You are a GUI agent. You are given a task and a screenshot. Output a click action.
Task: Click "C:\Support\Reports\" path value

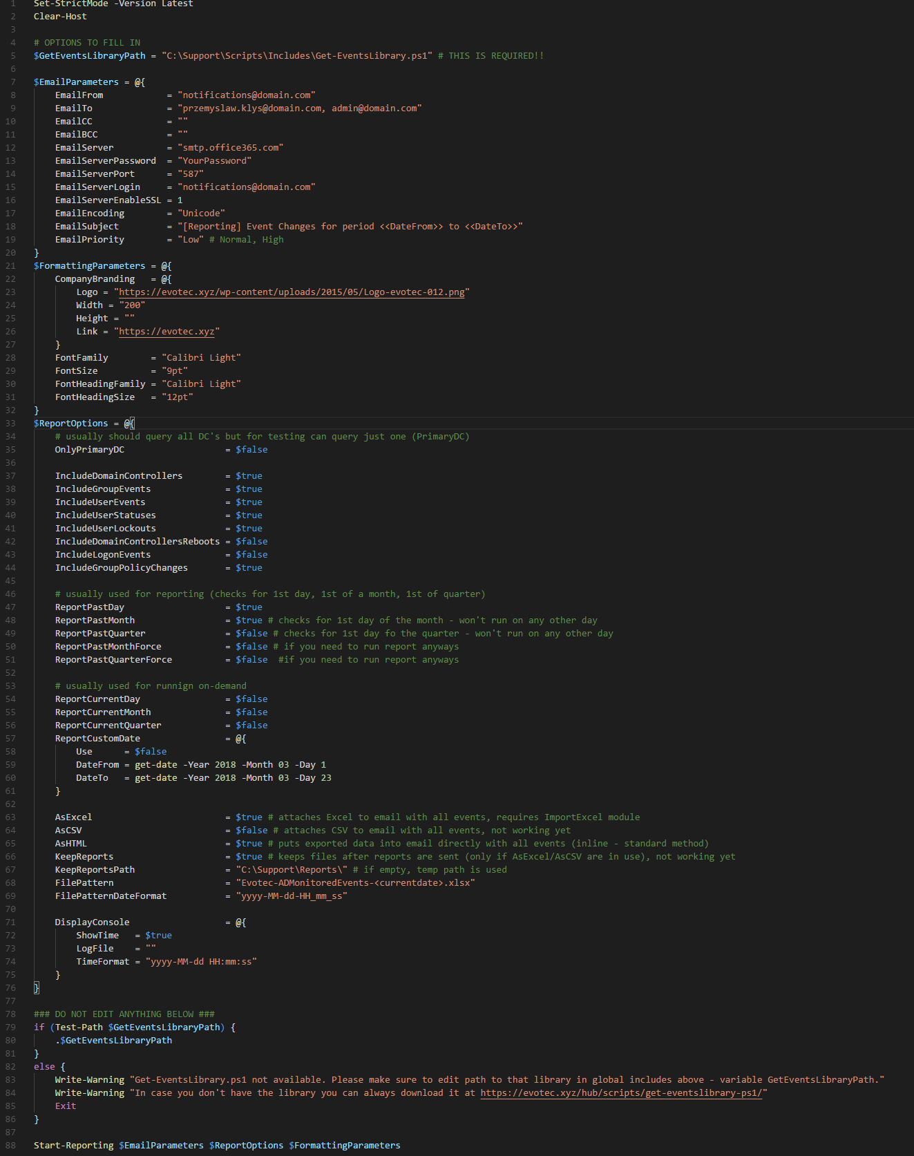[292, 870]
